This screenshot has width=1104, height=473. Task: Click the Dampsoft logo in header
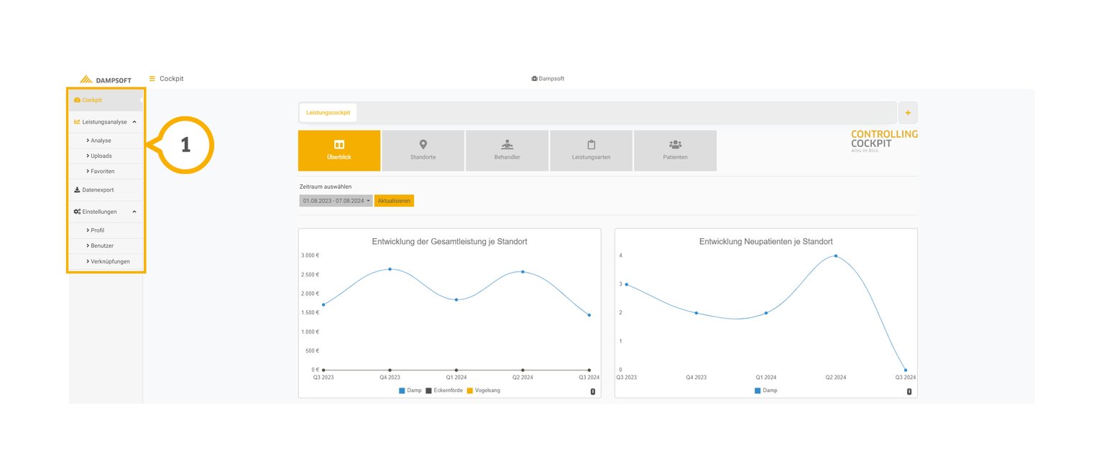click(x=105, y=80)
